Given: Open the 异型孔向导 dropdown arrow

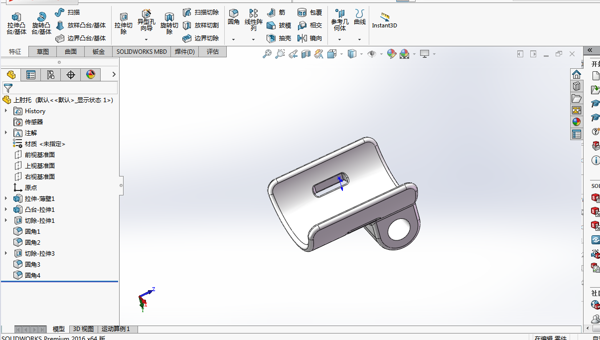Looking at the screenshot, I should pos(146,39).
